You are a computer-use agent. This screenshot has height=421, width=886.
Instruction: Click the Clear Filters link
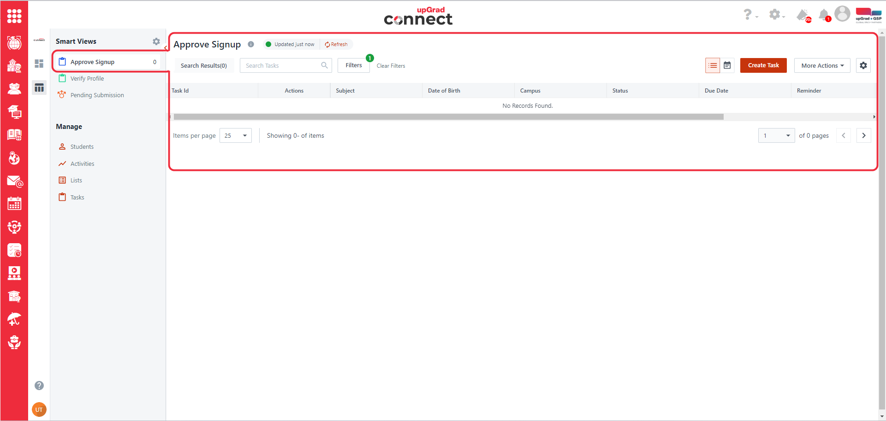click(391, 66)
